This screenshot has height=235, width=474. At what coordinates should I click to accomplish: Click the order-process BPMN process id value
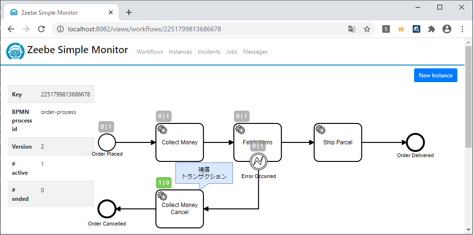tap(58, 112)
